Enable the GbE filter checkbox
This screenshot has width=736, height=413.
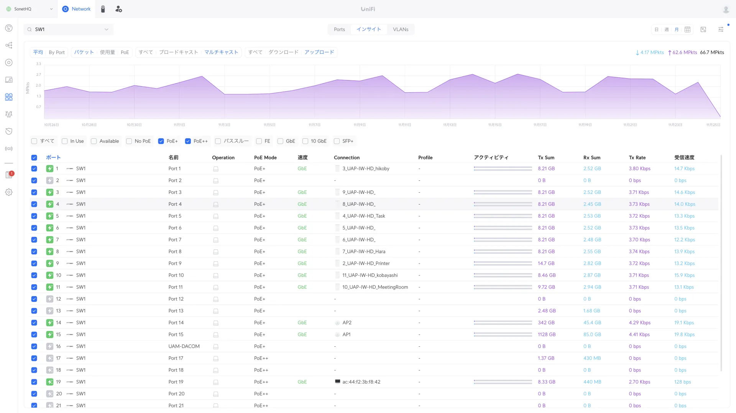(x=280, y=141)
